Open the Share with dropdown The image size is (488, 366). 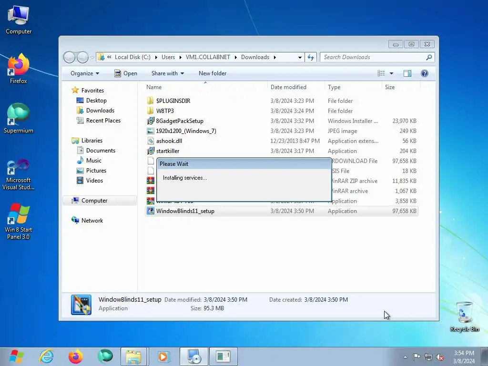[167, 73]
